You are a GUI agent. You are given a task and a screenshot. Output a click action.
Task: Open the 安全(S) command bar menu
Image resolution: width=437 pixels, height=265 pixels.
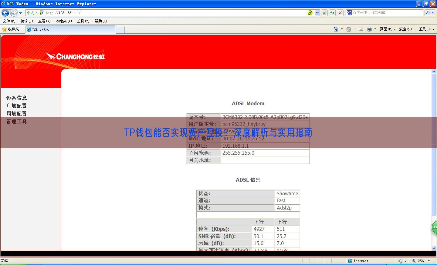coord(407,29)
